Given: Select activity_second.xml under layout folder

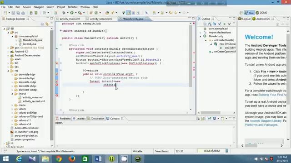Looking at the screenshot, I should pyautogui.click(x=34, y=101).
